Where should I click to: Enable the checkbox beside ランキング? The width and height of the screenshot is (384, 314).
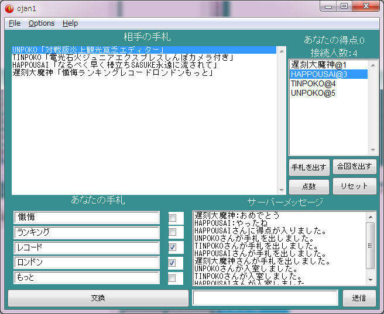(x=172, y=232)
